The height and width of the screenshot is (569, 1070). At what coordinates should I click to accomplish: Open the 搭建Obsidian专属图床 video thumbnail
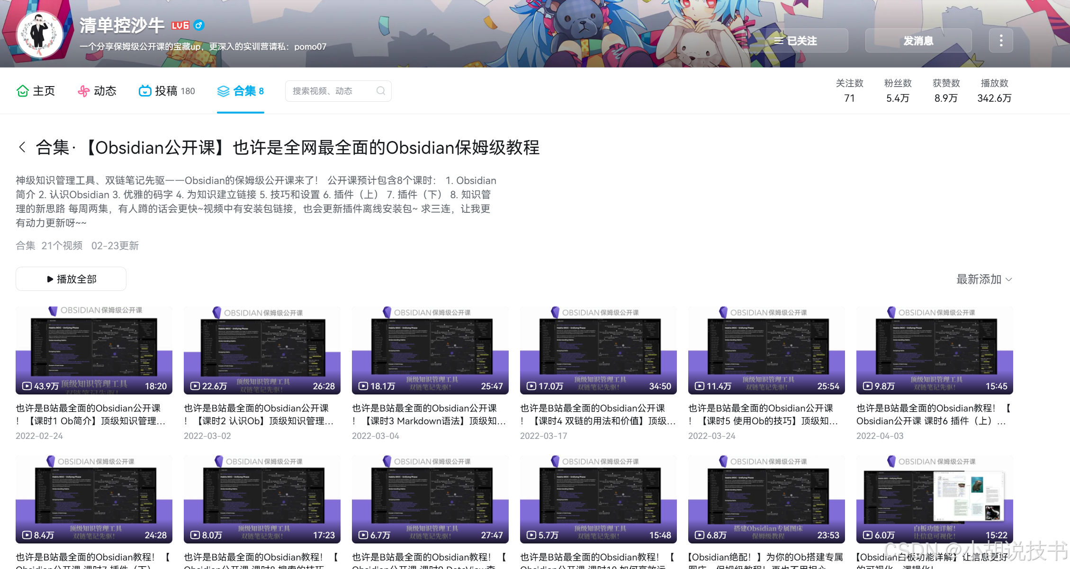pyautogui.click(x=766, y=499)
